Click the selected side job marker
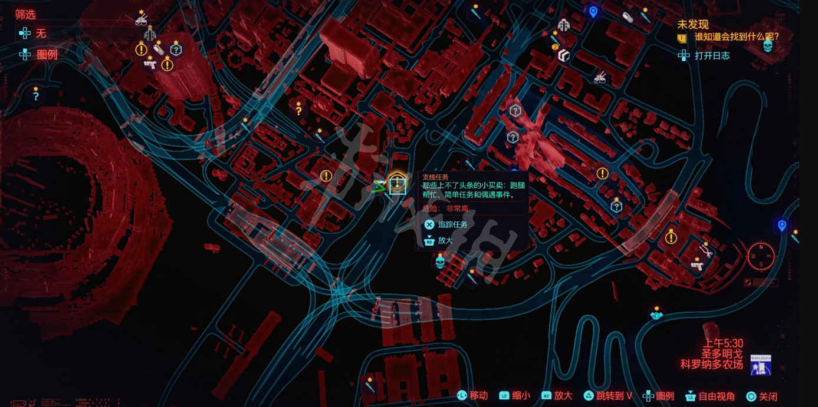 [x=397, y=184]
